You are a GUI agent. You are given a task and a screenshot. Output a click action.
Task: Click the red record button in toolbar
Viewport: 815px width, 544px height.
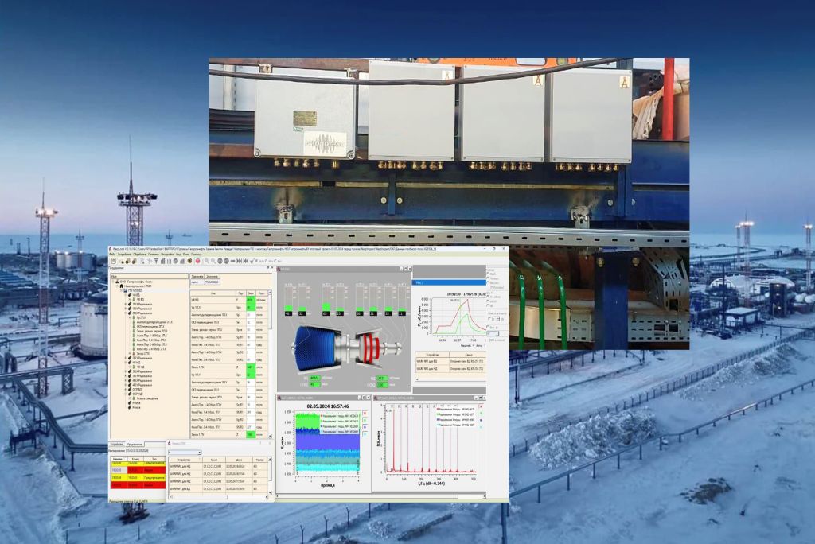pyautogui.click(x=197, y=261)
